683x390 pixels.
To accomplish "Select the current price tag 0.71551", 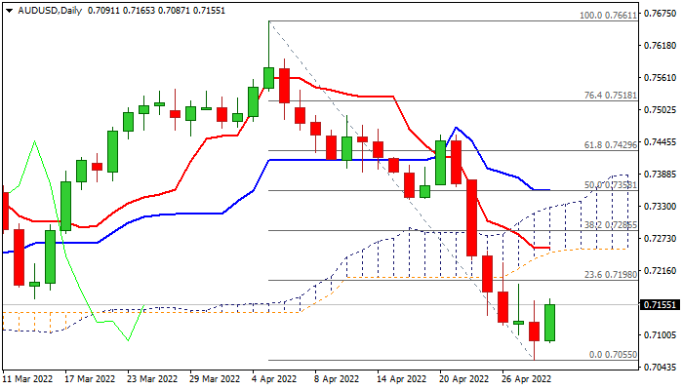I will pyautogui.click(x=660, y=305).
